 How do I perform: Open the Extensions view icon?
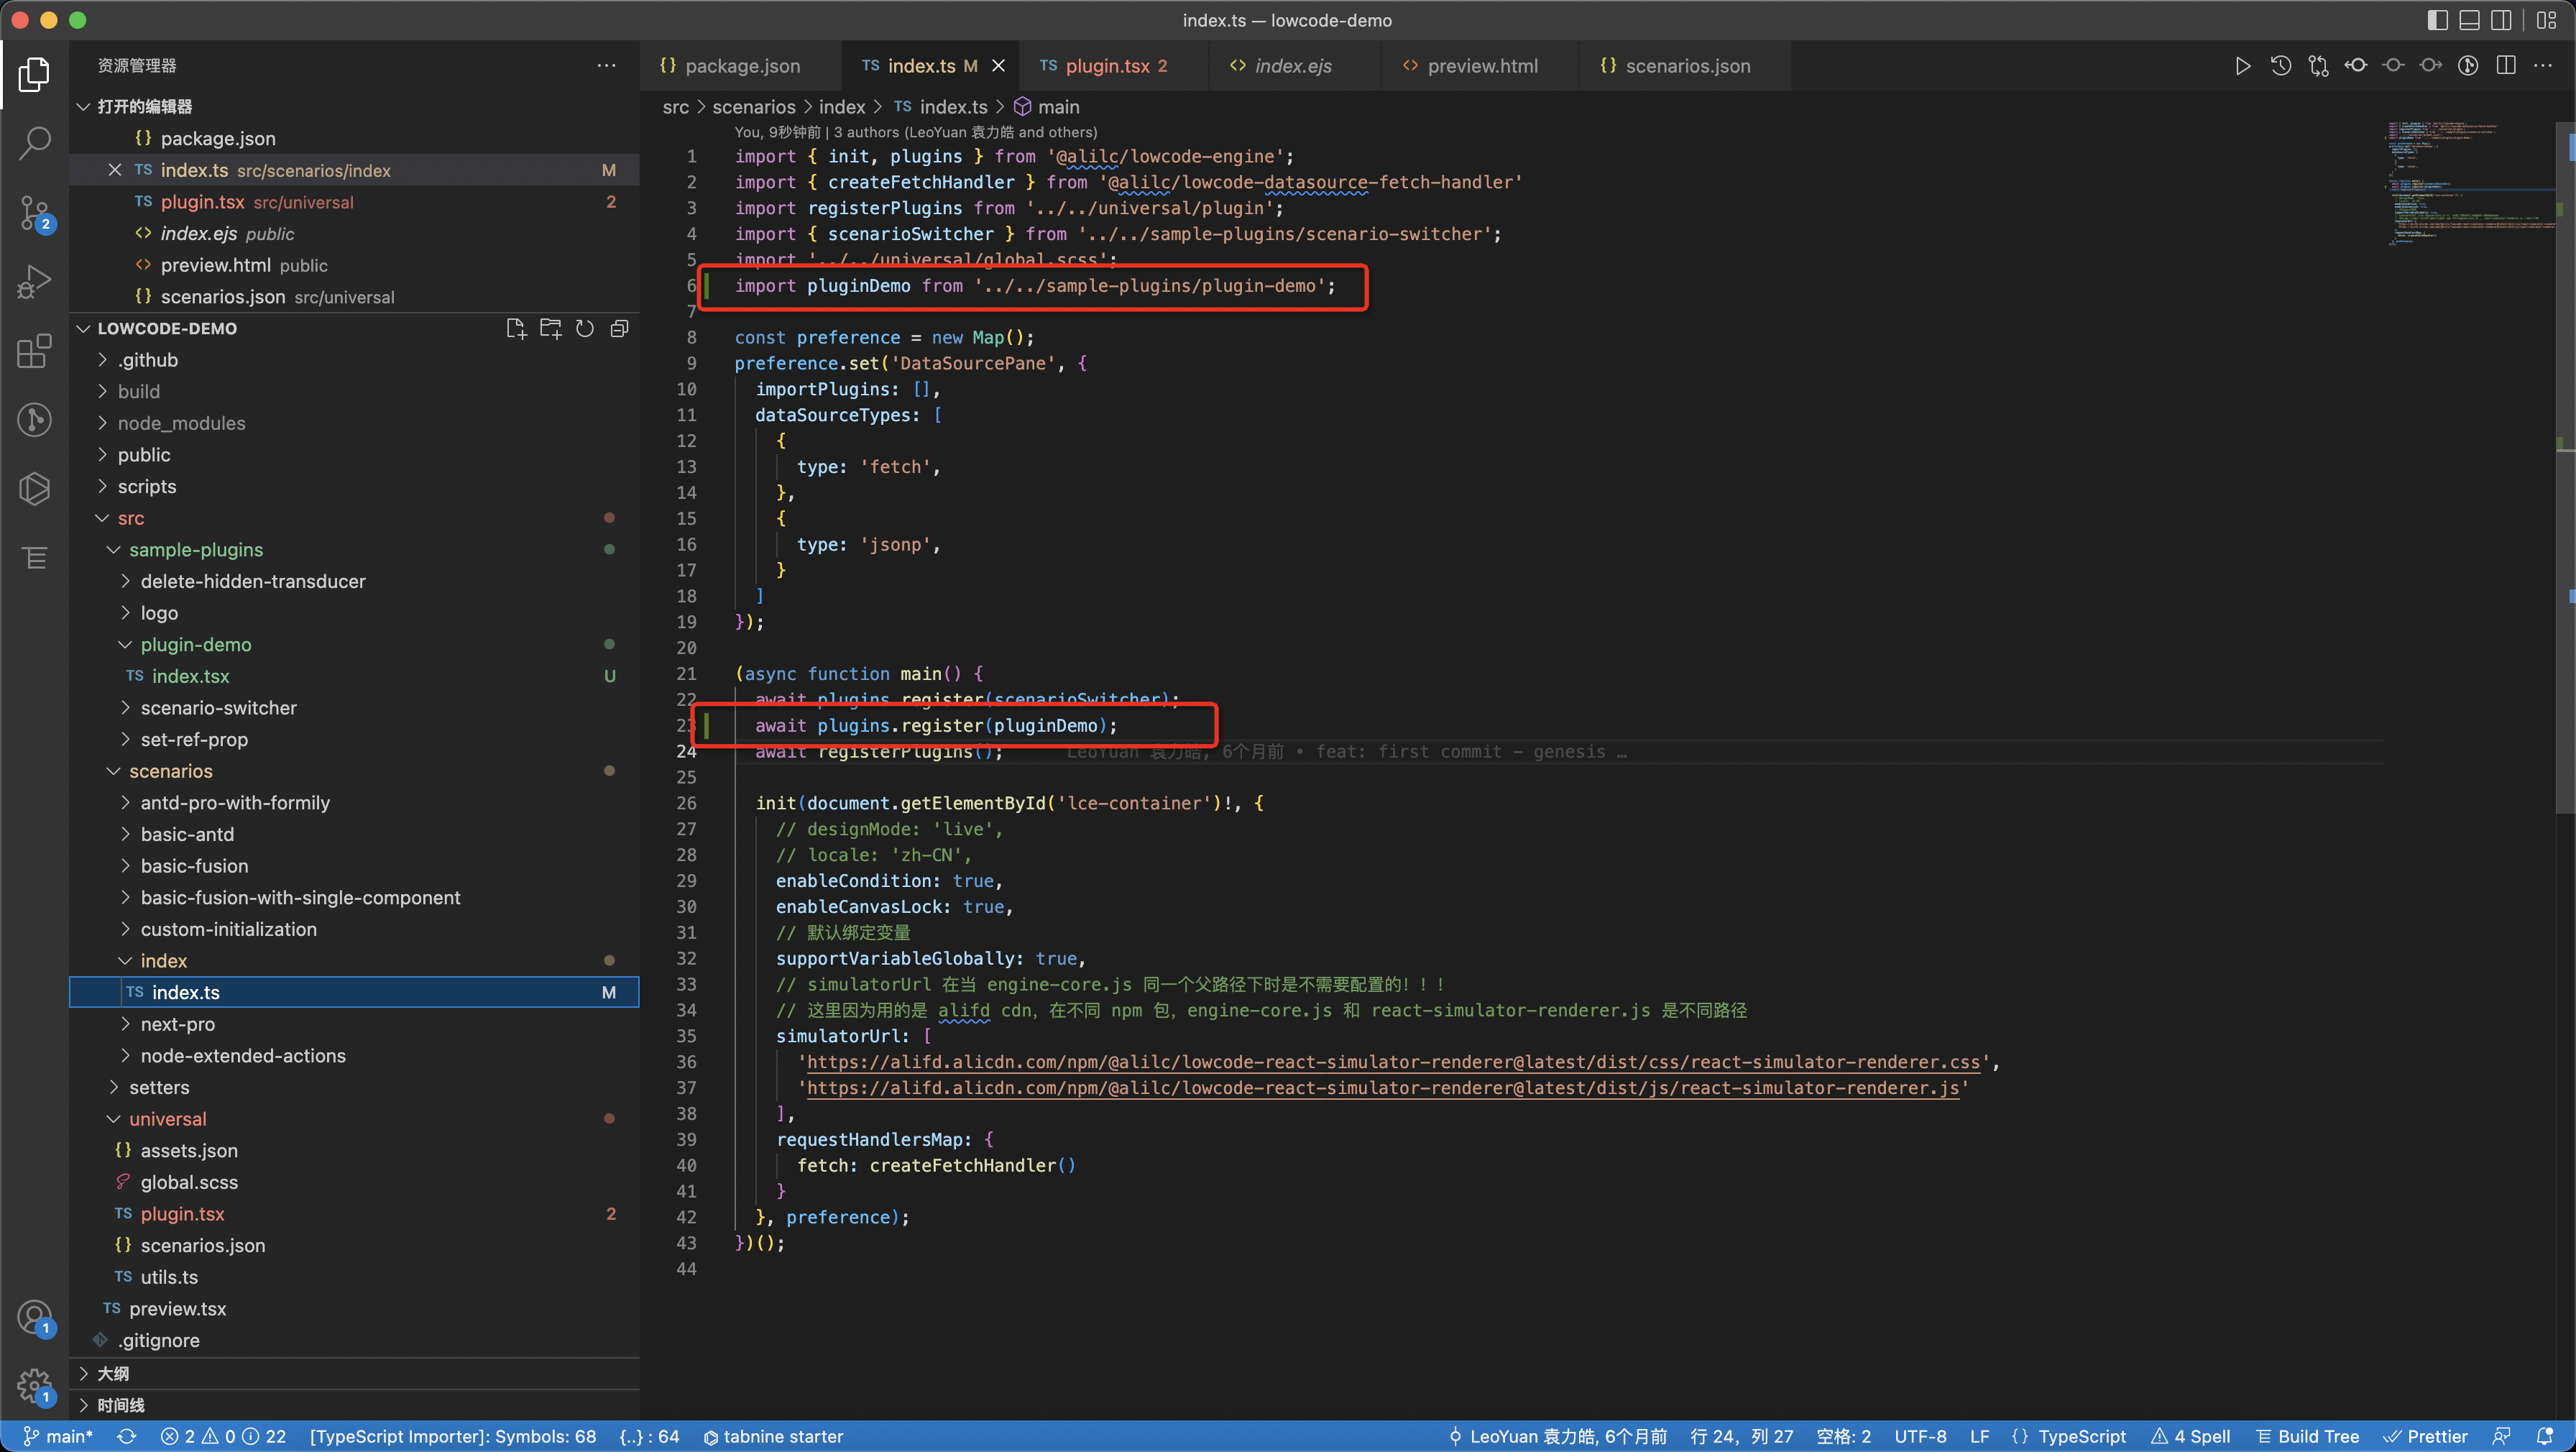tap(35, 351)
